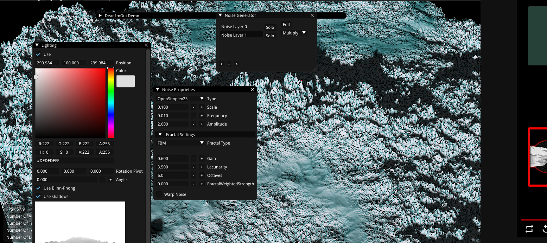
Task: Click the Octaves value field 6.0
Action: click(172, 175)
